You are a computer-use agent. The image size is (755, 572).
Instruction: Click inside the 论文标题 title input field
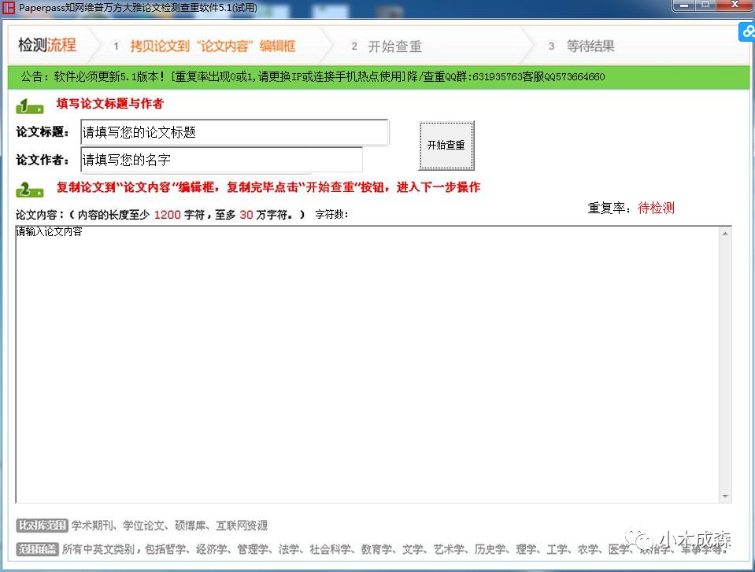click(x=234, y=132)
